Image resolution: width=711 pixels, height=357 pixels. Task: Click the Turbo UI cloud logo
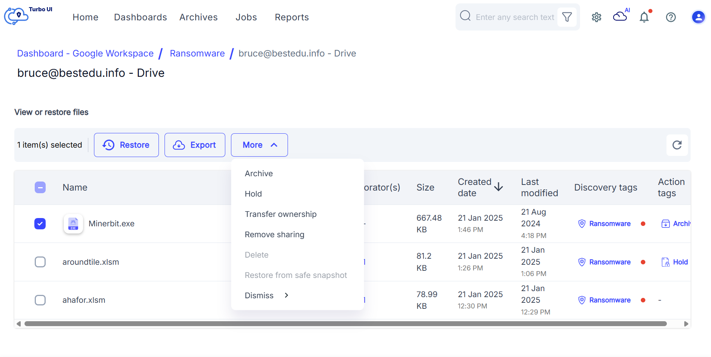click(x=17, y=16)
